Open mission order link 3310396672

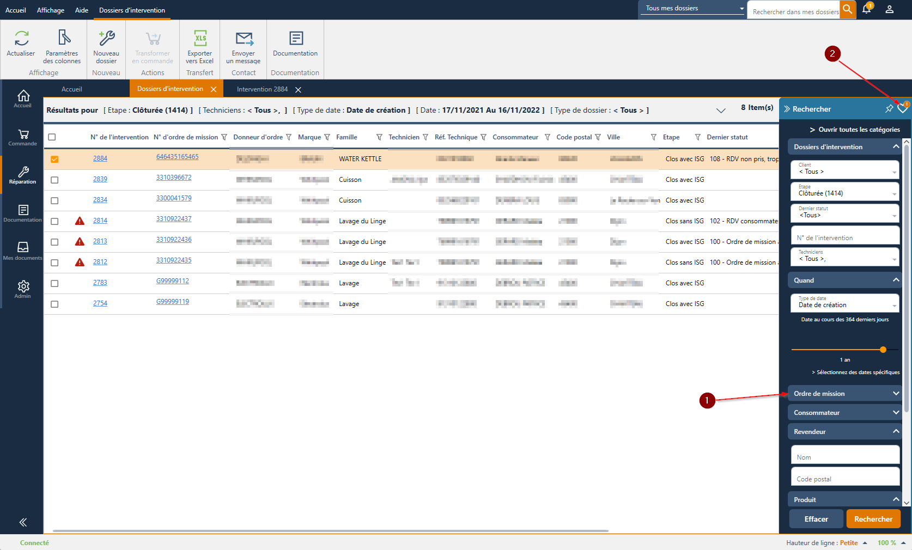[174, 178]
